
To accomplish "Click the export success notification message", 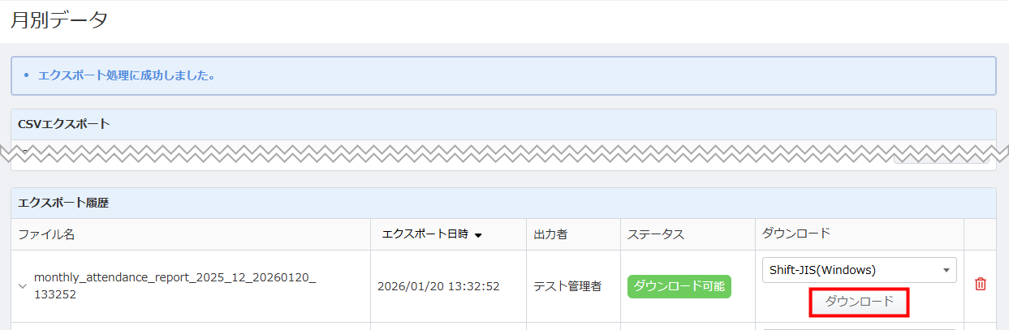I will click(x=126, y=75).
